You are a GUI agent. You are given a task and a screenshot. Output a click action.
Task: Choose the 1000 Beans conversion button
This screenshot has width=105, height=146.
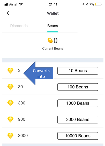pyautogui.click(x=78, y=103)
